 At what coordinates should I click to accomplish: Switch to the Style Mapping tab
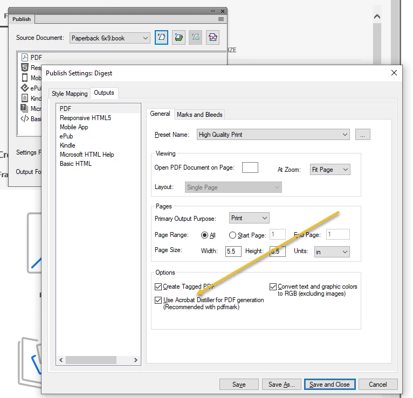[70, 94]
